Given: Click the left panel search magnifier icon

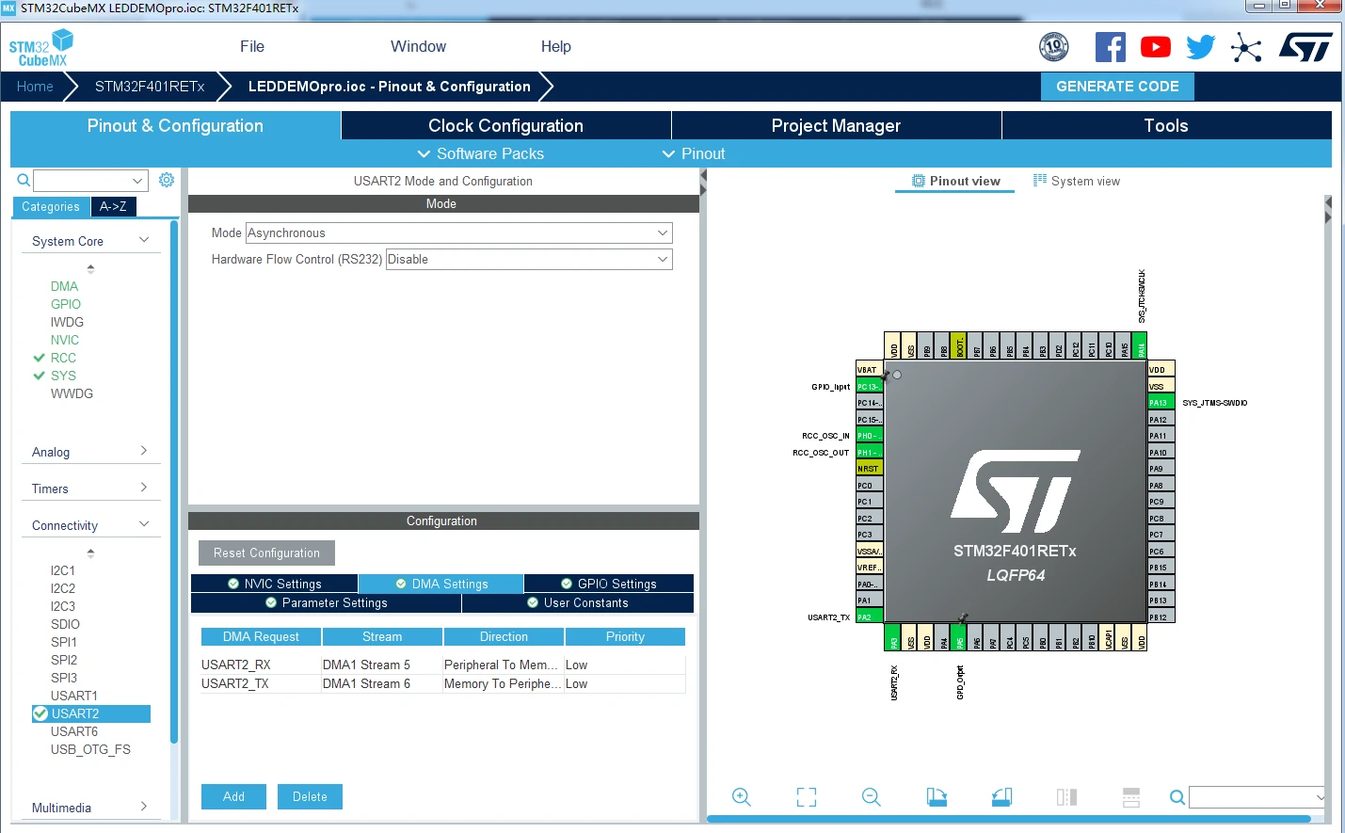Looking at the screenshot, I should click(24, 180).
